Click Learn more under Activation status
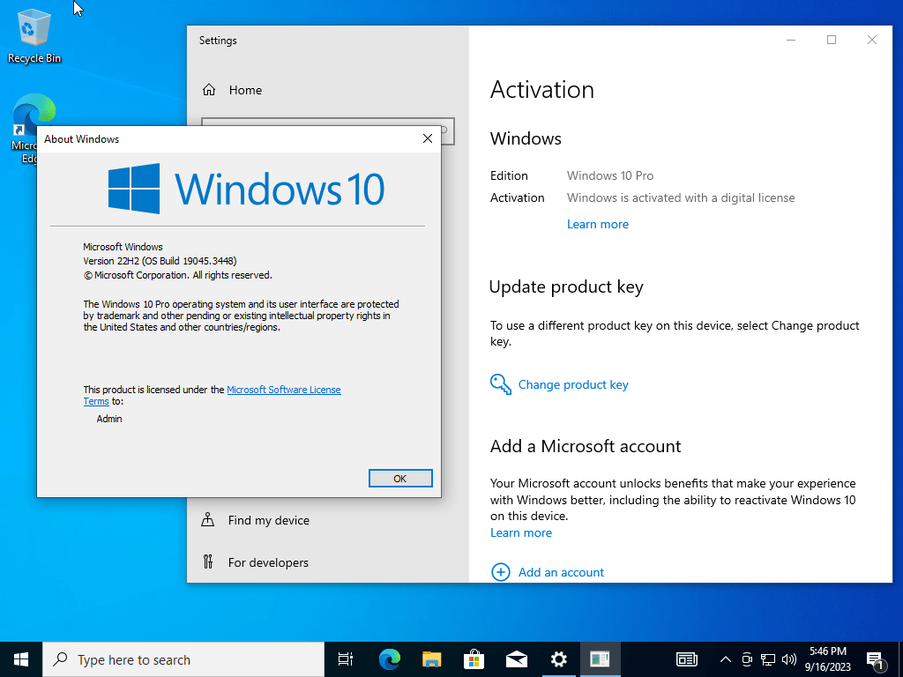Screen dimensions: 903x677 (x=597, y=225)
